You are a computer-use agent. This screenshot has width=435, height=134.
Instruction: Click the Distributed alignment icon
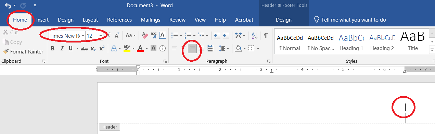click(210, 49)
